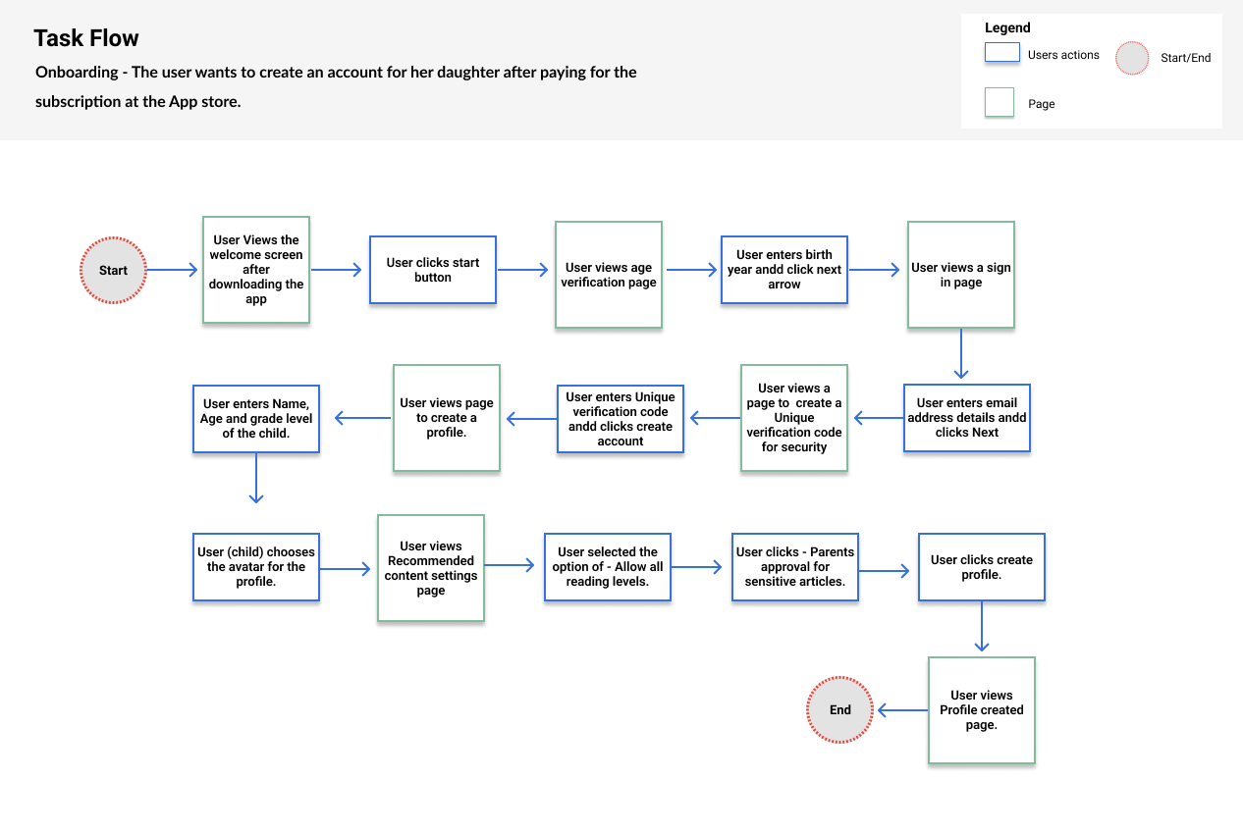
Task: Click the red dotted Start/End legend circle
Action: click(1132, 59)
